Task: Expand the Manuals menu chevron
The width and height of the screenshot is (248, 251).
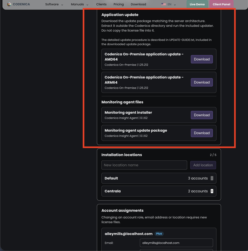Action: (x=87, y=5)
